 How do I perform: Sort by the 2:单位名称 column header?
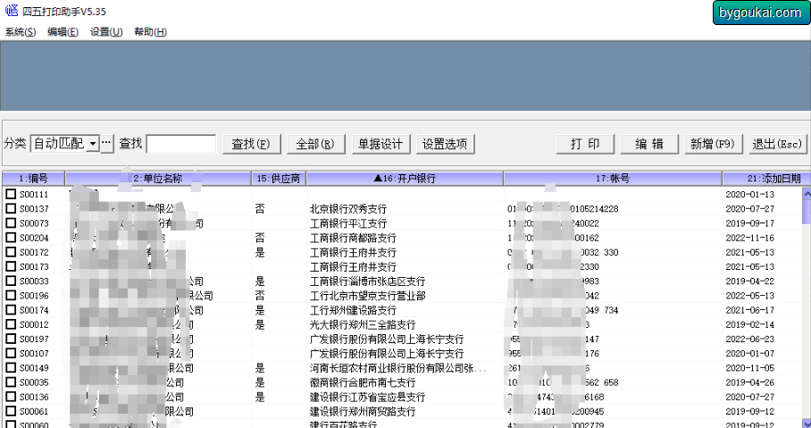click(x=158, y=179)
